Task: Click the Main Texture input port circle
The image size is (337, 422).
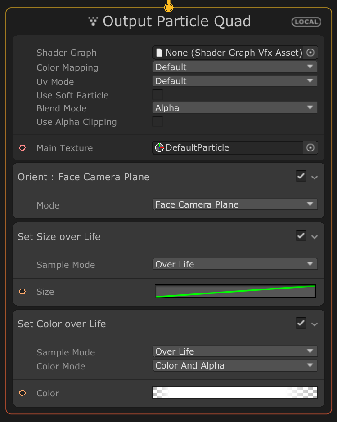Action: (22, 148)
